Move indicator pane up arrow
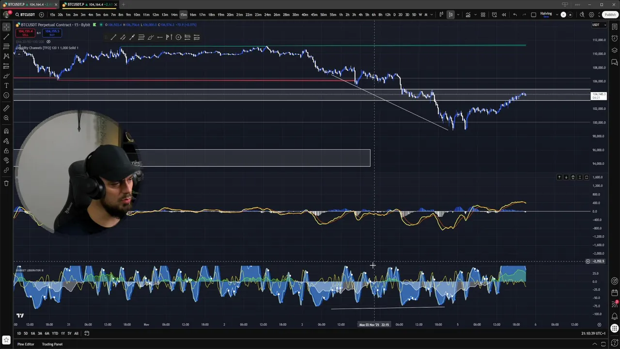Image resolution: width=620 pixels, height=349 pixels. point(559,177)
